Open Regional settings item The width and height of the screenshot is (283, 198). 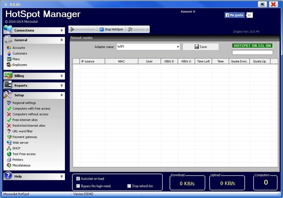24,103
